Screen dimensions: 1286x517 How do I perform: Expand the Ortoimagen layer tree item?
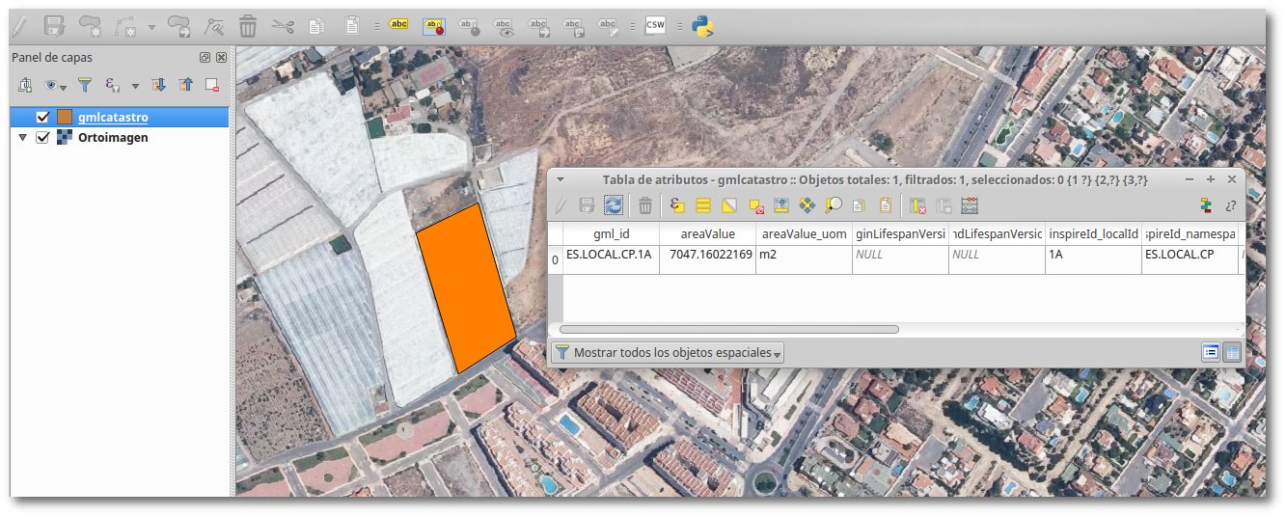23,138
